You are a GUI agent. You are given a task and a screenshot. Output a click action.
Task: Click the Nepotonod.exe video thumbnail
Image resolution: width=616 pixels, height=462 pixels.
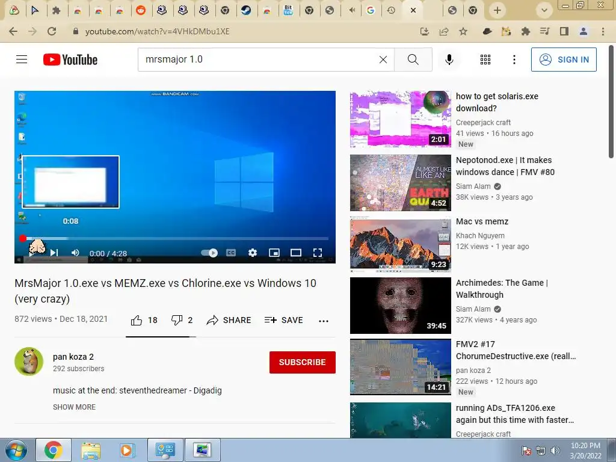click(400, 183)
